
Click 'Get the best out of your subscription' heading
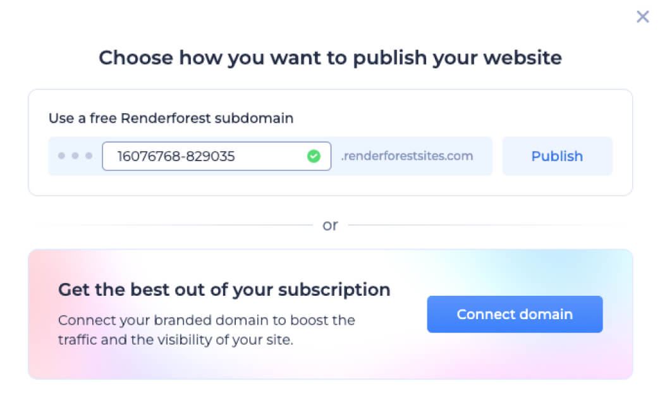(x=224, y=289)
